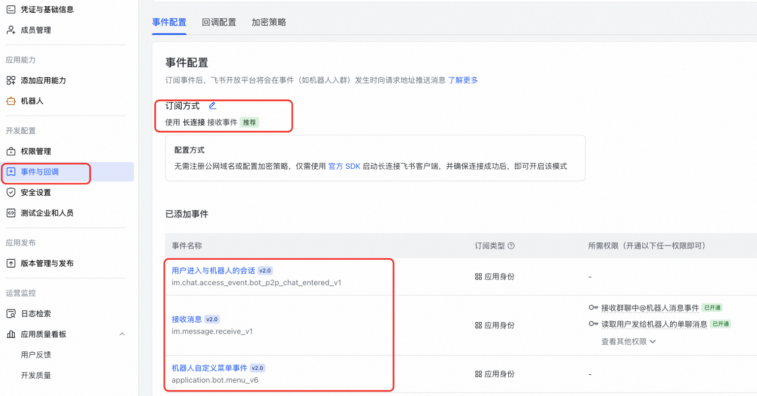The width and height of the screenshot is (757, 396).
Task: Click the 已添加事件 heading
Action: [x=187, y=214]
